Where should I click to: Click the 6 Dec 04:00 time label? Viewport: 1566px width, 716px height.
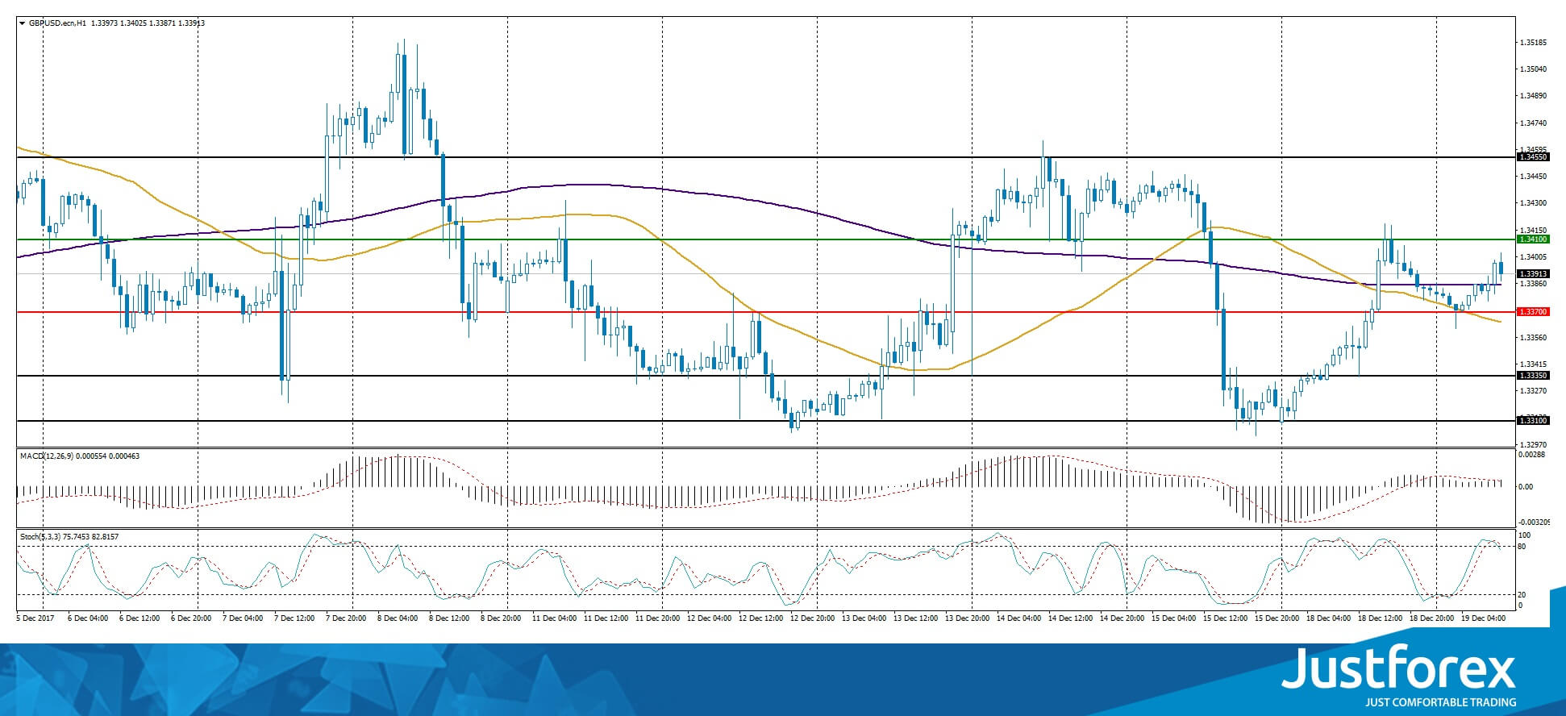click(88, 618)
